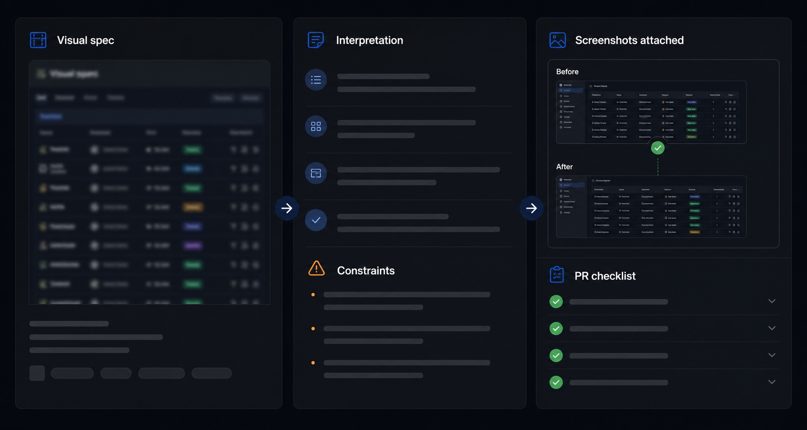The height and width of the screenshot is (430, 807).
Task: Select the four-squares grid icon in Interpretation
Action: [316, 126]
